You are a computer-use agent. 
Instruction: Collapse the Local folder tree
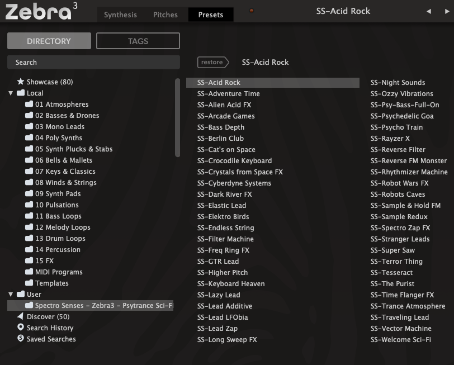click(x=11, y=93)
